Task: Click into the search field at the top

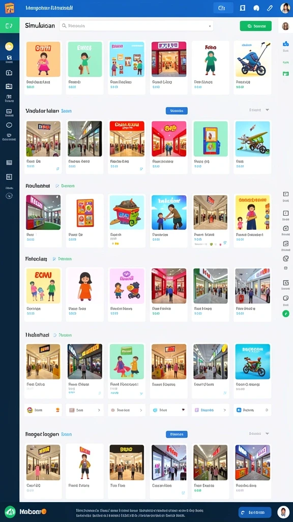Action: [136, 25]
